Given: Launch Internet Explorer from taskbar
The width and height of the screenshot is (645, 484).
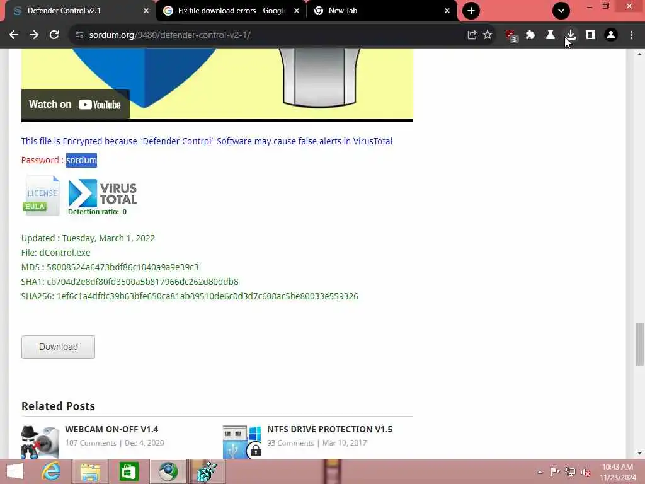Looking at the screenshot, I should click(x=52, y=471).
